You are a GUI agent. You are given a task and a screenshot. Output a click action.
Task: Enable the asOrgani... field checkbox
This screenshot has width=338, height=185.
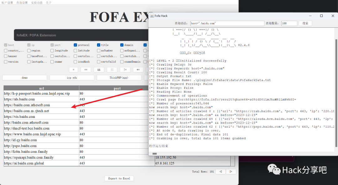pos(122,50)
